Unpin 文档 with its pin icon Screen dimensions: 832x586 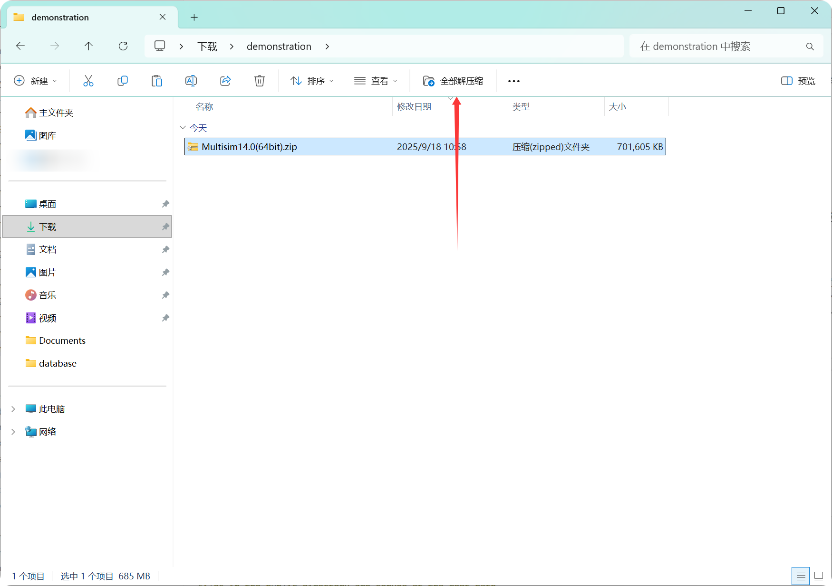point(165,249)
